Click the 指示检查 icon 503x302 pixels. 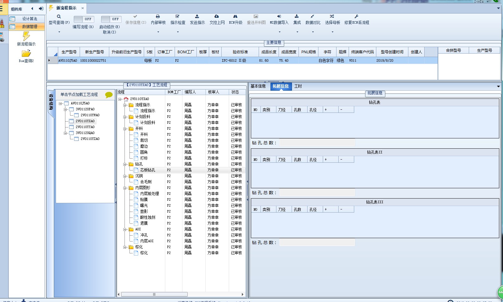click(177, 16)
